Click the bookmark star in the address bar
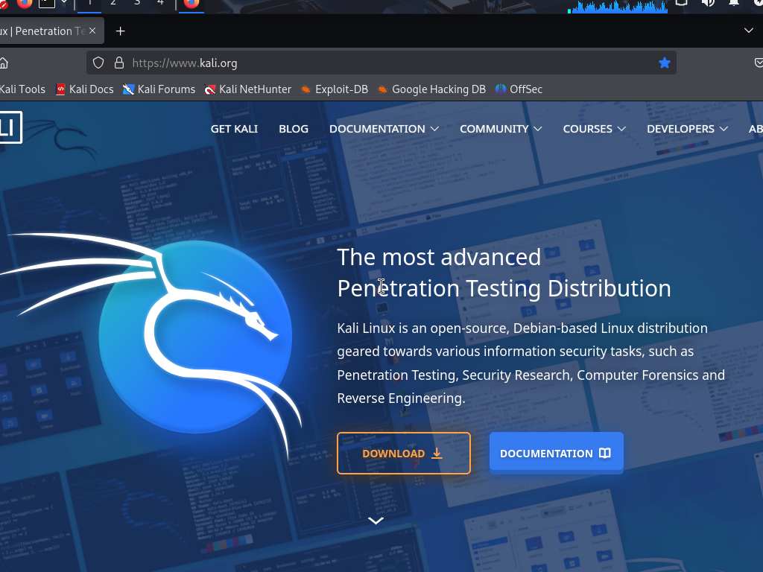Image resolution: width=763 pixels, height=572 pixels. coord(664,63)
